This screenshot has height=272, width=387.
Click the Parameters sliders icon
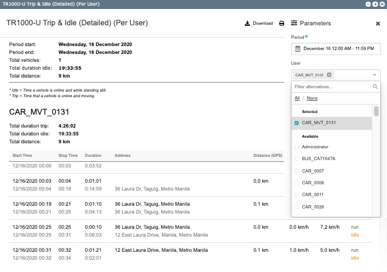click(x=294, y=24)
